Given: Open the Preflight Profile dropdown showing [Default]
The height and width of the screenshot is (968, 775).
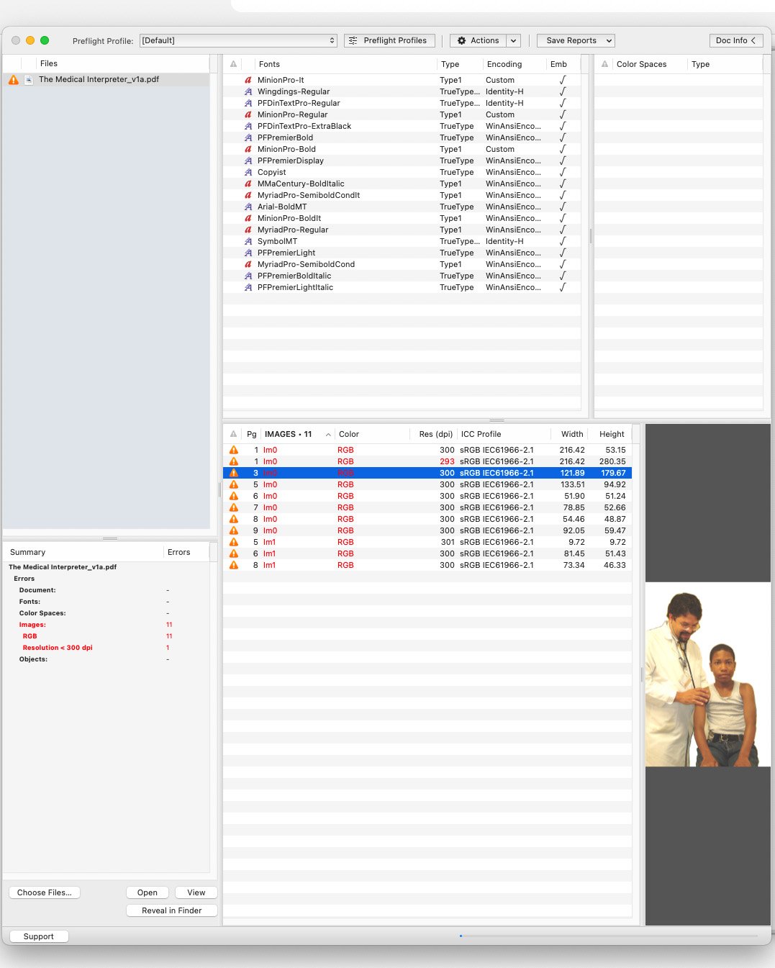Looking at the screenshot, I should pyautogui.click(x=238, y=41).
